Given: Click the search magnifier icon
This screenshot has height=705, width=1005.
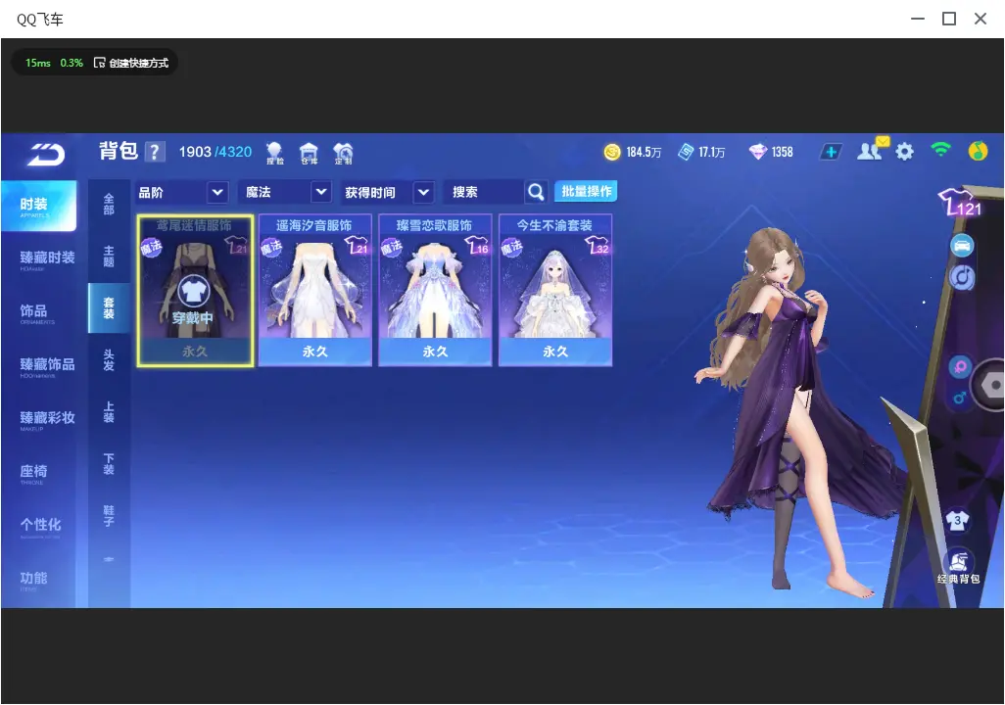Looking at the screenshot, I should (x=535, y=192).
